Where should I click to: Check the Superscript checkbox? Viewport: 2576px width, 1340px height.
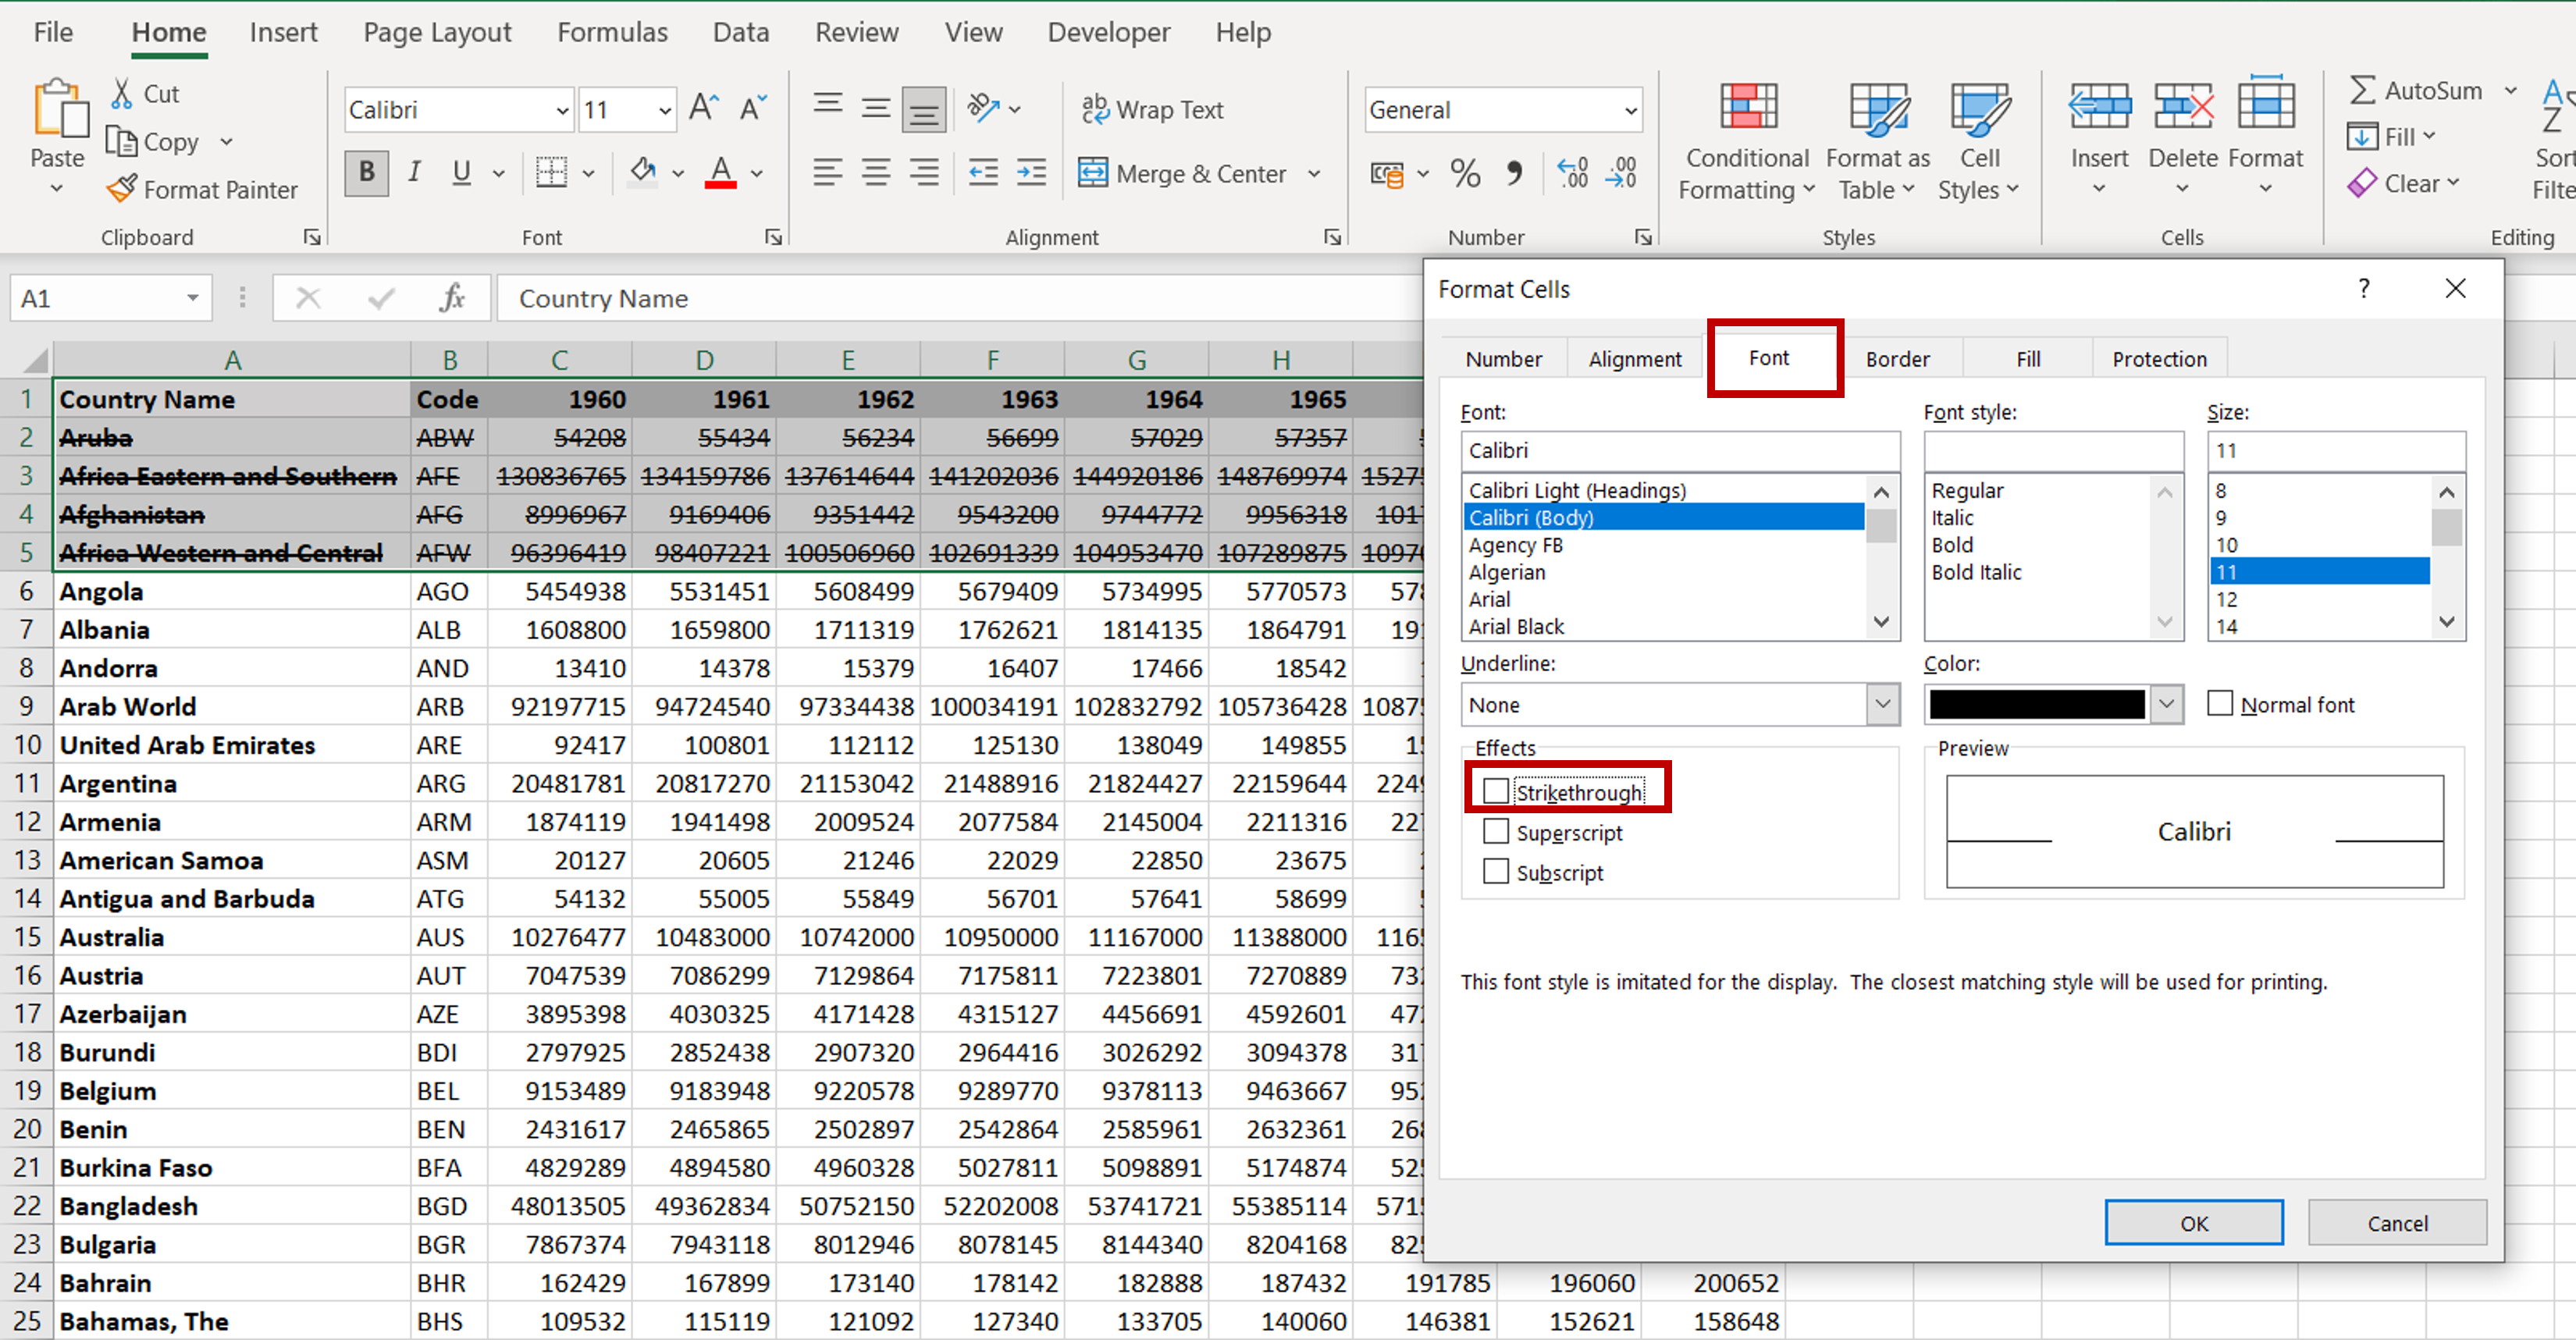1496,831
